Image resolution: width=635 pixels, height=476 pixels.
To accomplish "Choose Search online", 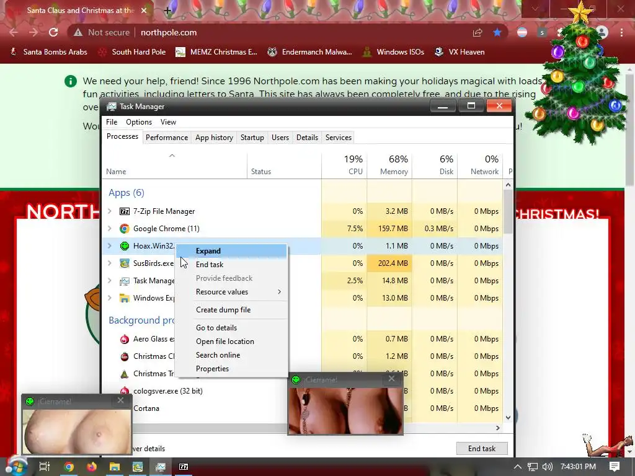I will pos(232,355).
